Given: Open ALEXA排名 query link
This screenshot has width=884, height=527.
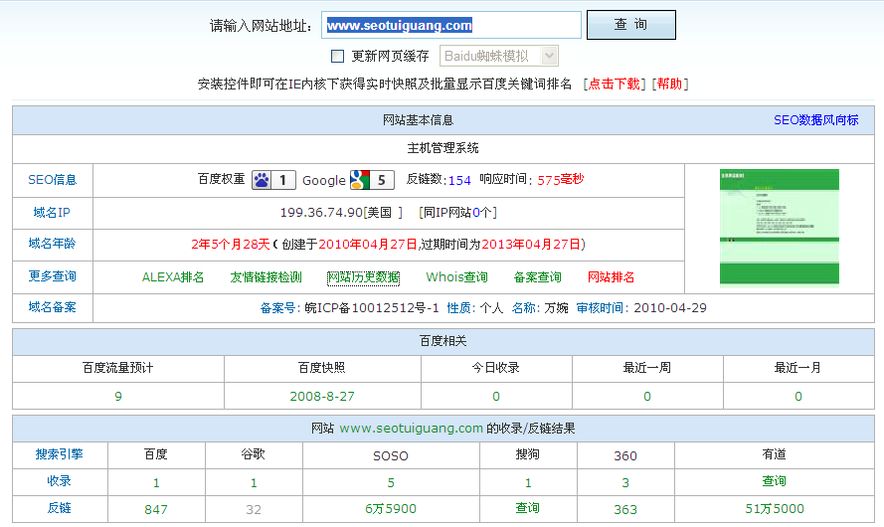Looking at the screenshot, I should (173, 277).
